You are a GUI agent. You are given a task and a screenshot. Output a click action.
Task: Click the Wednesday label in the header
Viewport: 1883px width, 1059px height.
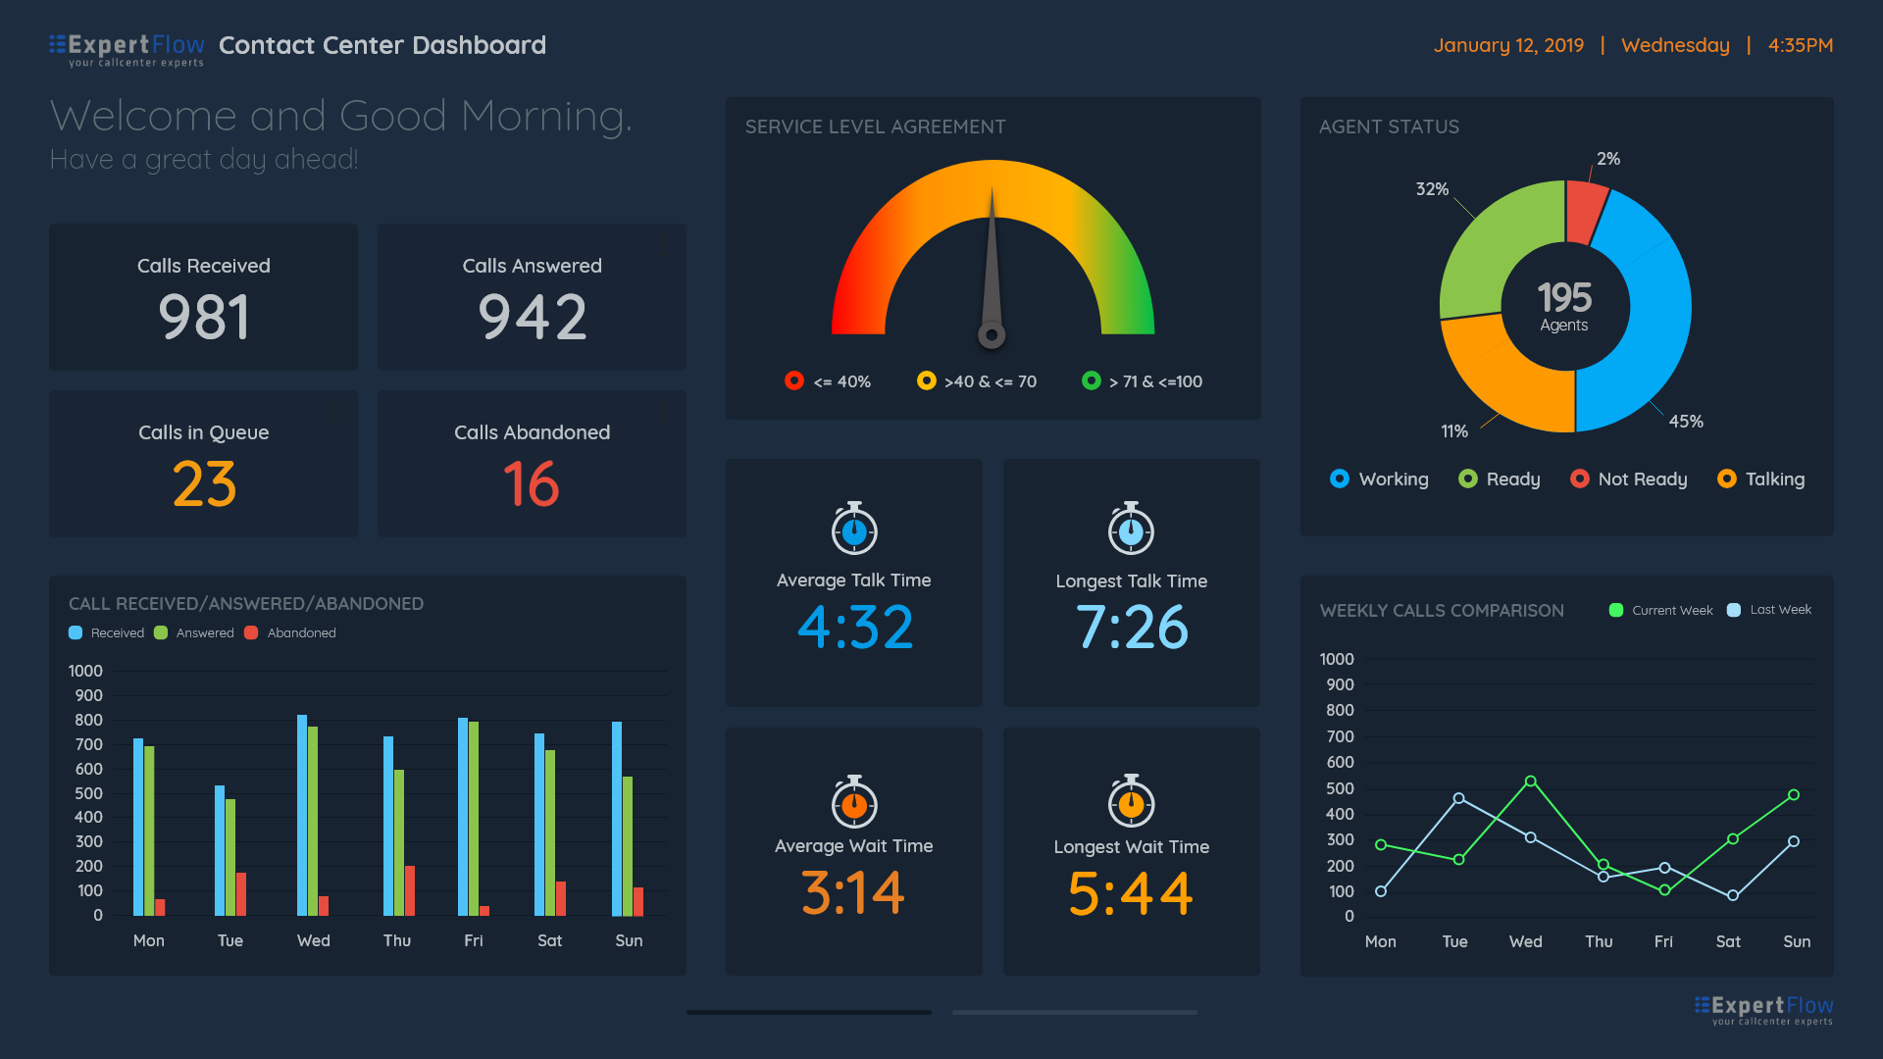(1675, 45)
